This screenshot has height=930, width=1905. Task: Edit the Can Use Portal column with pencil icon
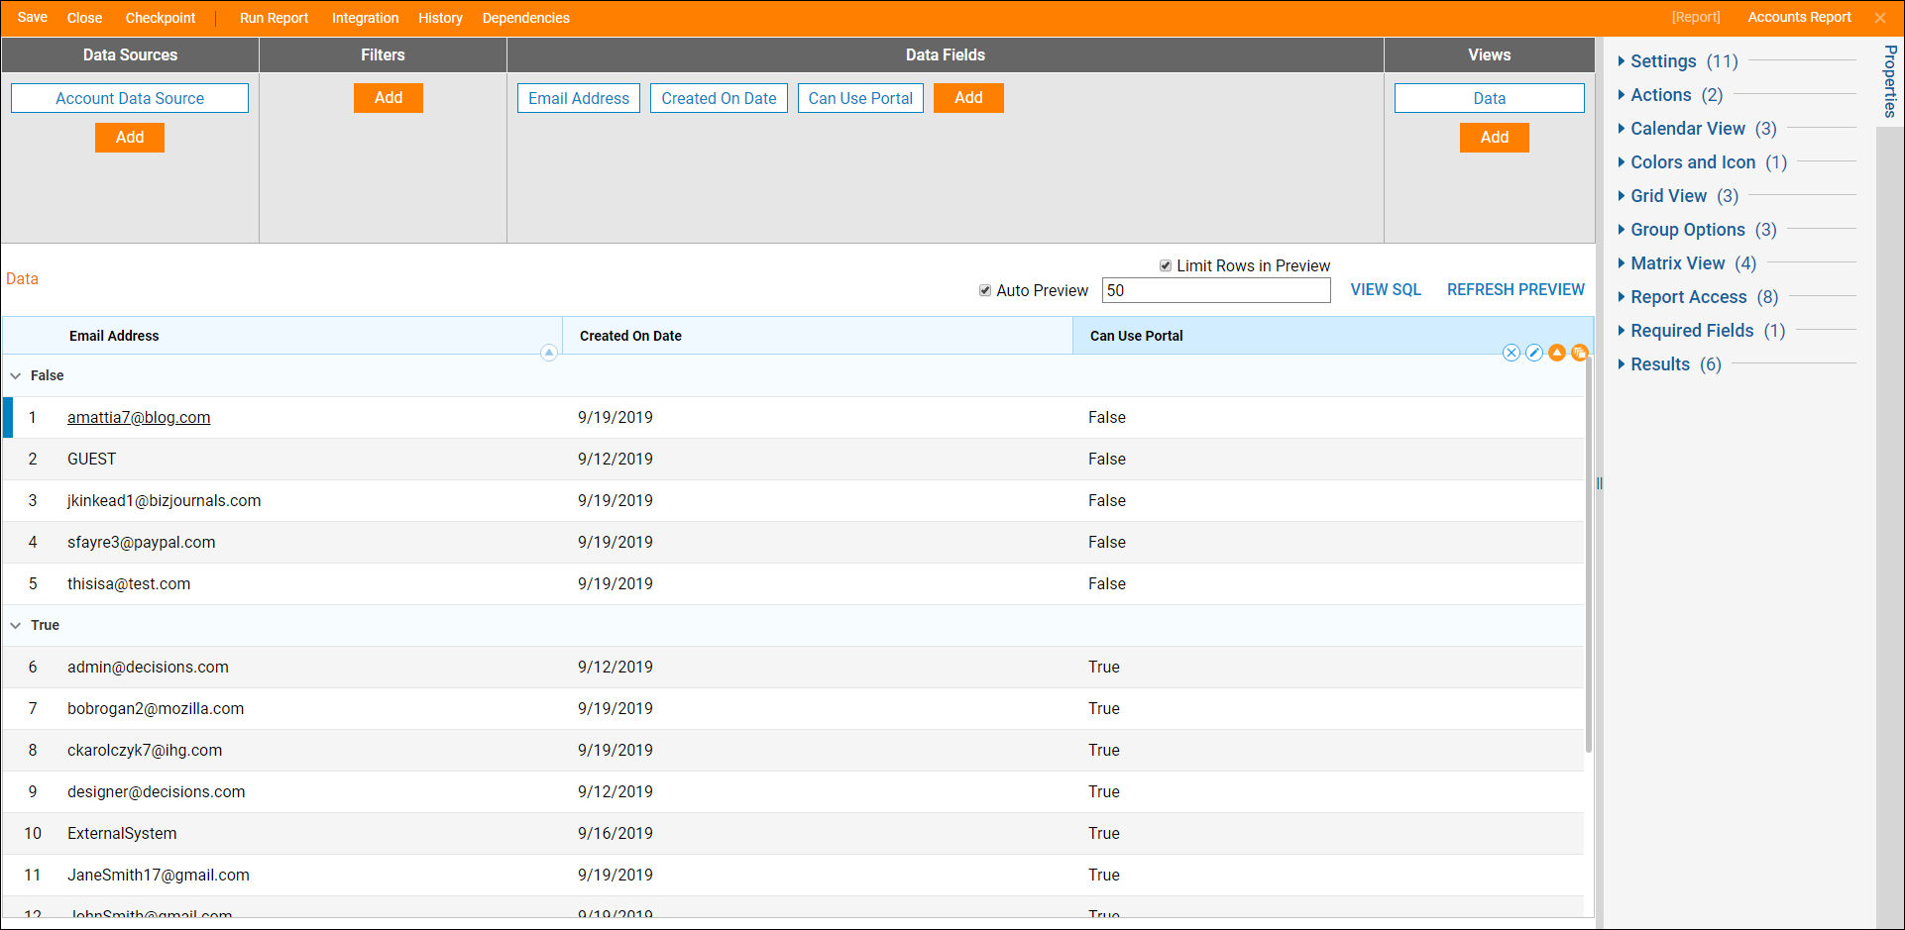tap(1533, 353)
